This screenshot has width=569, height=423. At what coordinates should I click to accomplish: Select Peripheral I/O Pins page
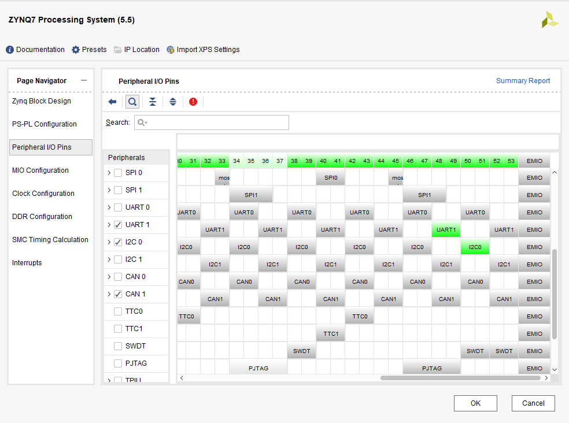click(x=51, y=147)
